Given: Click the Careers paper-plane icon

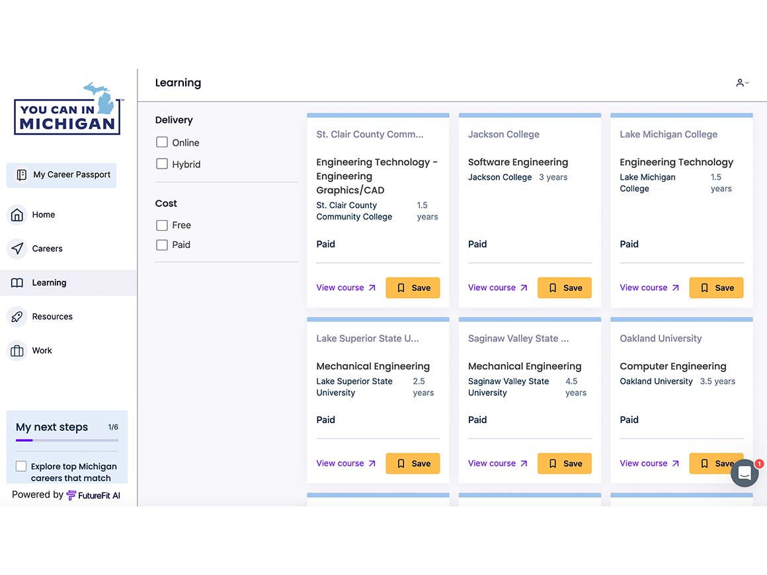Looking at the screenshot, I should click(x=17, y=249).
